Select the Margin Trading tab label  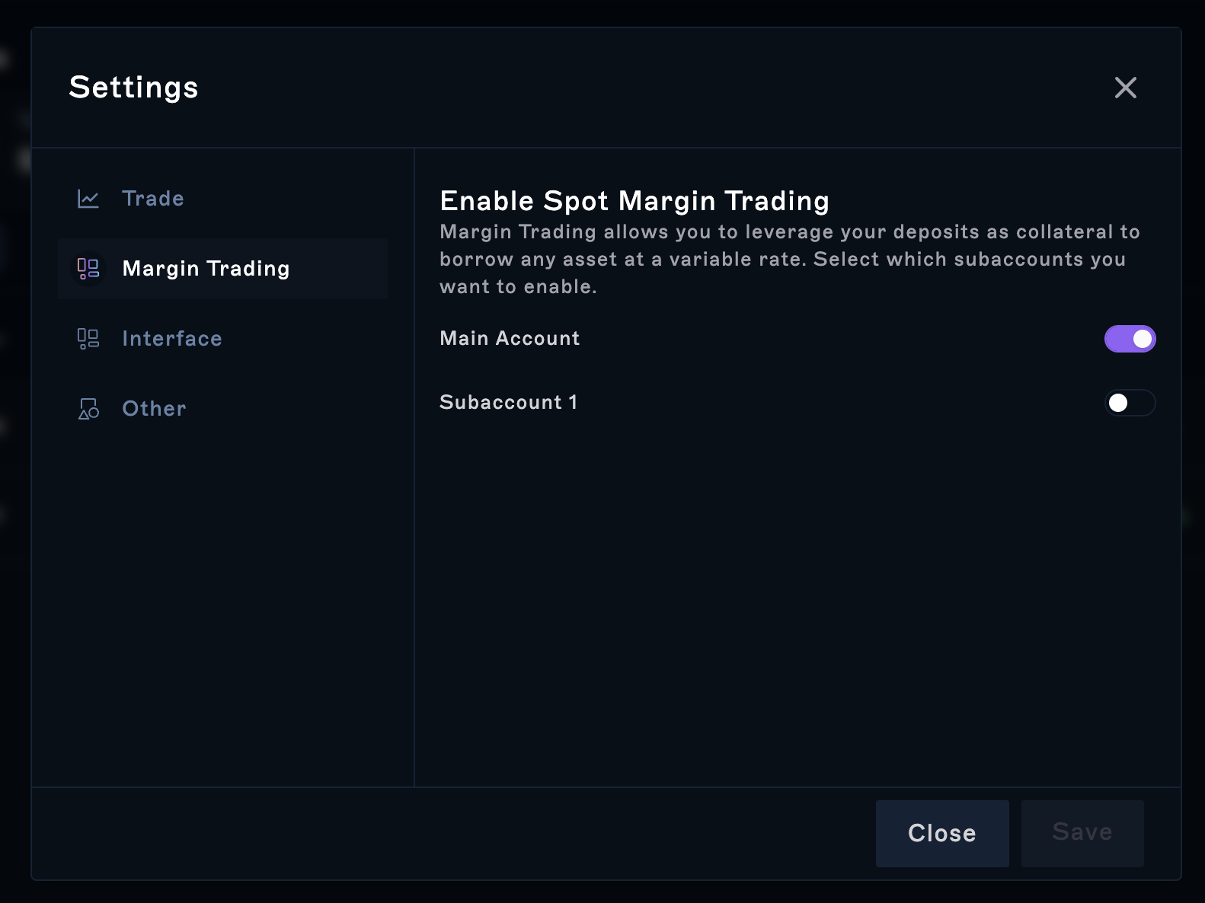[206, 269]
